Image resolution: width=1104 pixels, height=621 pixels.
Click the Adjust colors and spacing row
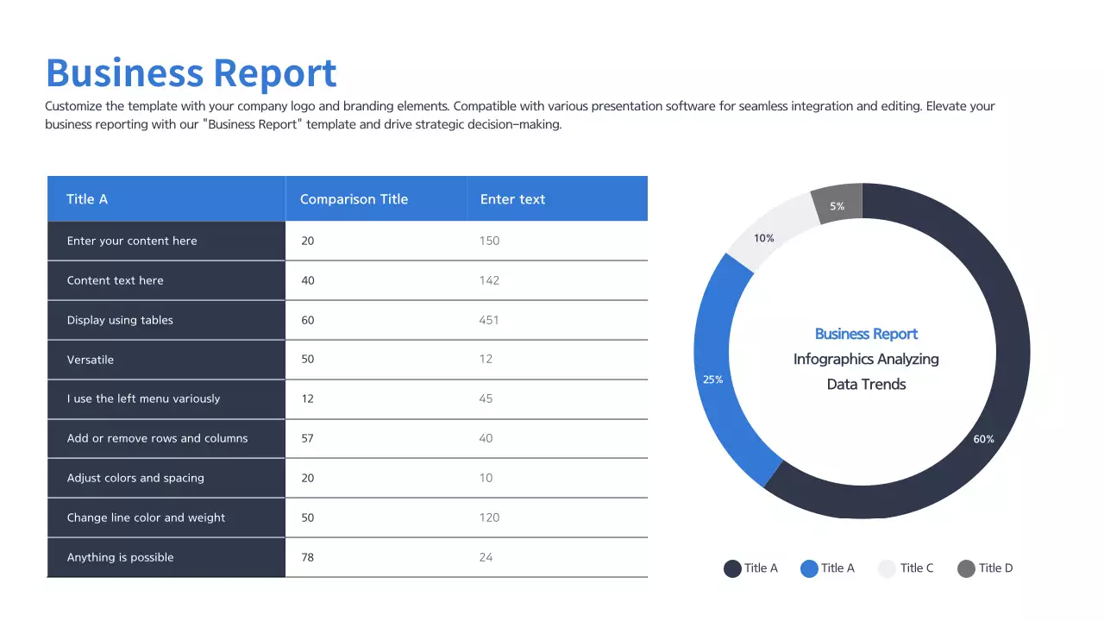[135, 478]
